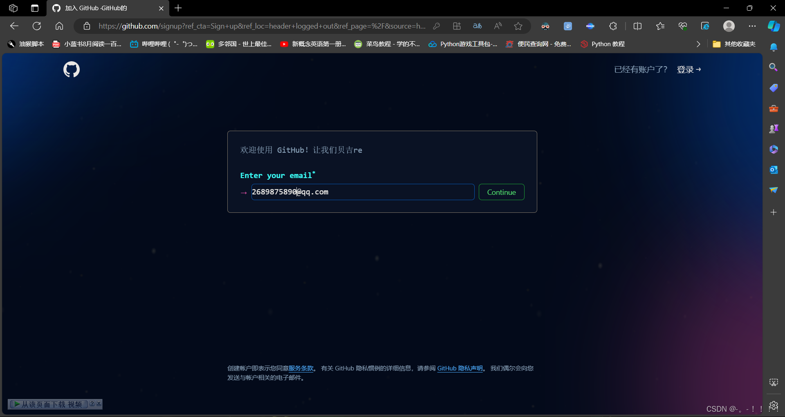Open the 新概念英语第一册 bookmark
This screenshot has height=417, width=785.
tap(313, 44)
